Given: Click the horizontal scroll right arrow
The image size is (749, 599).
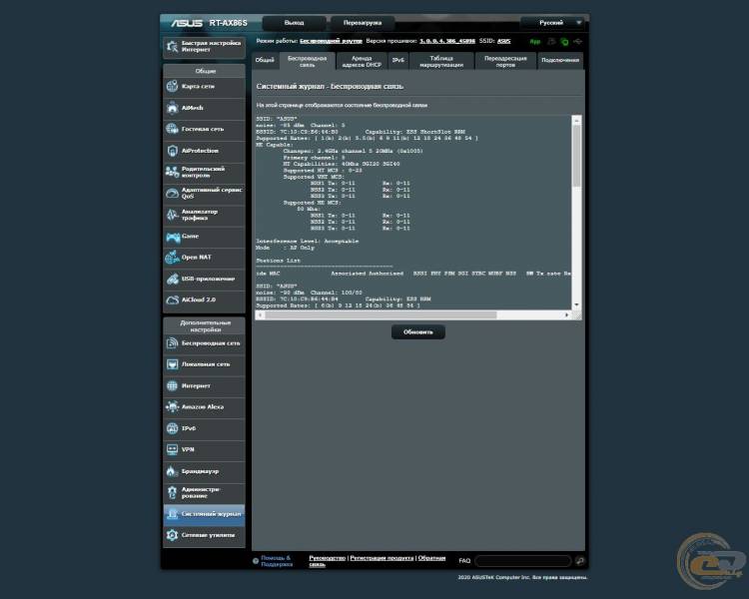Looking at the screenshot, I should 566,314.
